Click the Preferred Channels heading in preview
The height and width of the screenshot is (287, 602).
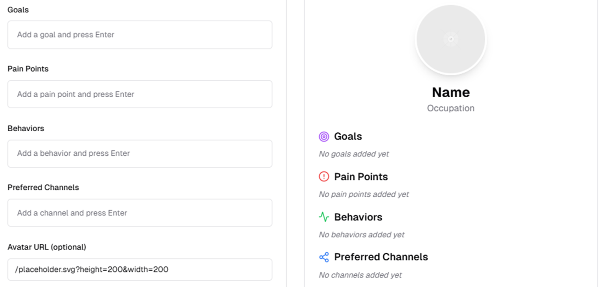pyautogui.click(x=381, y=257)
